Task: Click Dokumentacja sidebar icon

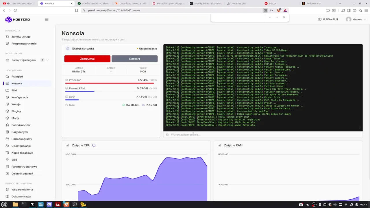Action: point(8,196)
